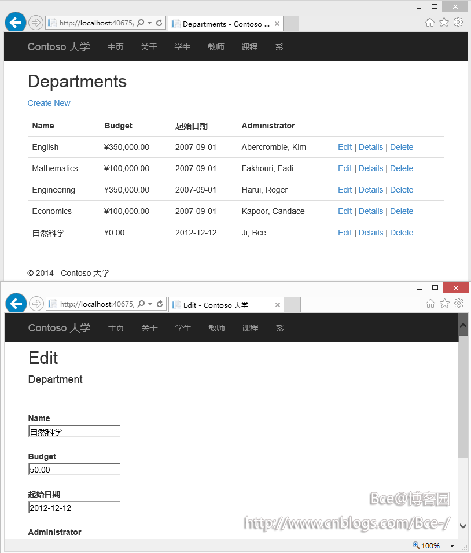The image size is (471, 553).
Task: Open 课程 menu in Departments window
Action: [249, 47]
